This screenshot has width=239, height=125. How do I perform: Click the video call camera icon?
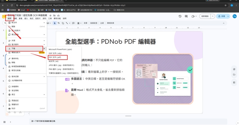click(x=193, y=16)
